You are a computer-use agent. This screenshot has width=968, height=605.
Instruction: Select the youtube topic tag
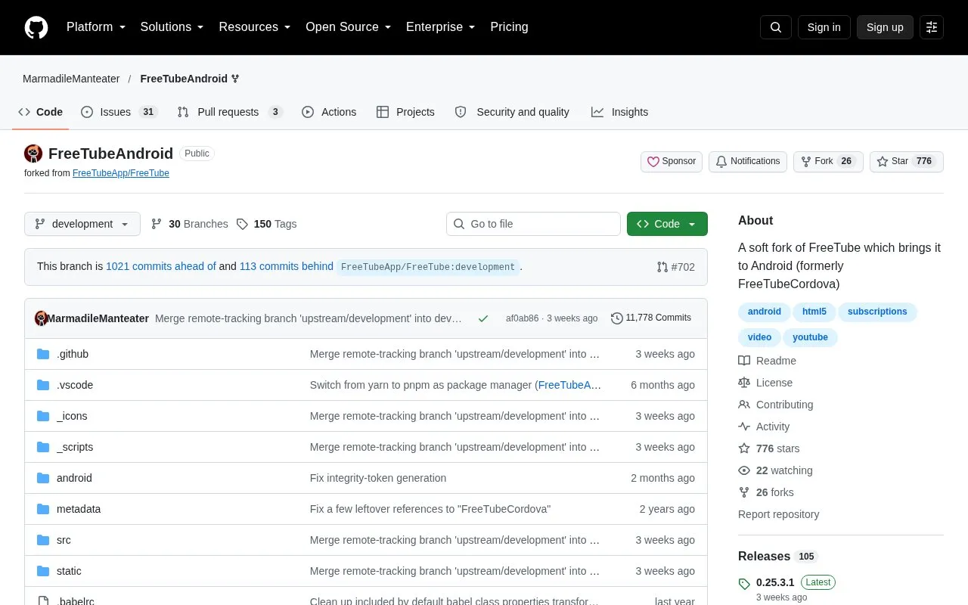pos(810,337)
